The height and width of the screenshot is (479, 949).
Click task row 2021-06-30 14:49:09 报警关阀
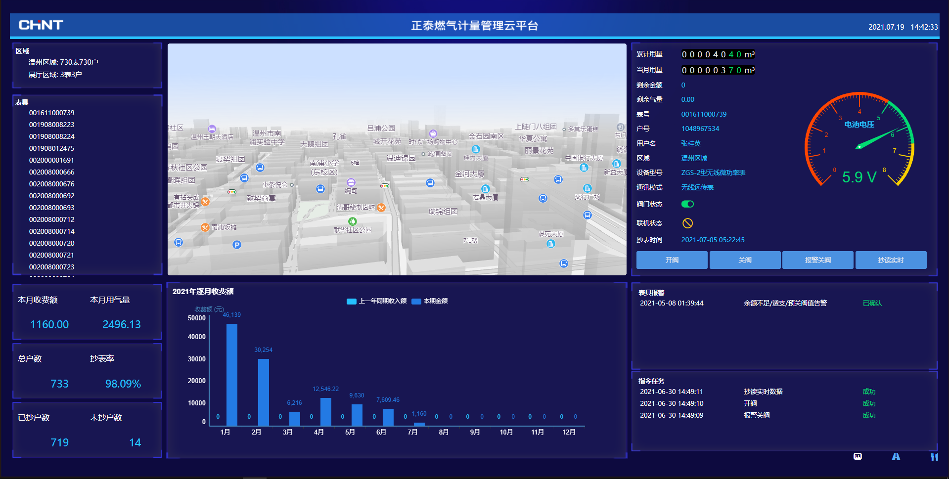(x=784, y=415)
